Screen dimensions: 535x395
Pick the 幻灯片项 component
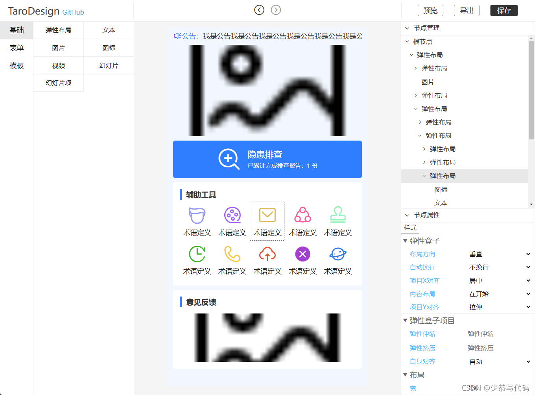58,83
